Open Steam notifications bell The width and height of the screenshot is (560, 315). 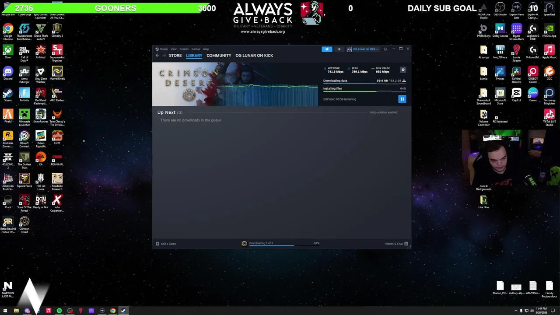click(x=339, y=49)
